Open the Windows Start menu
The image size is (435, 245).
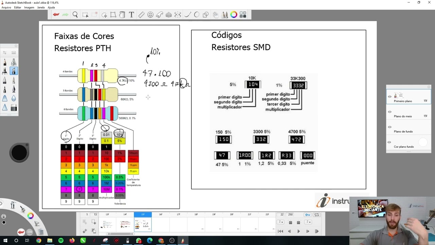pyautogui.click(x=5, y=241)
